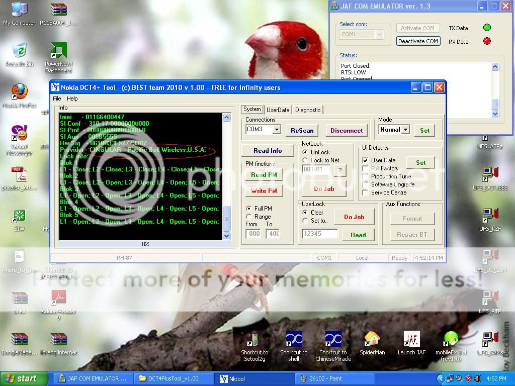The height and width of the screenshot is (386, 515).
Task: Open the mobileEx 3.4 desktop shortcut
Action: pos(451,340)
